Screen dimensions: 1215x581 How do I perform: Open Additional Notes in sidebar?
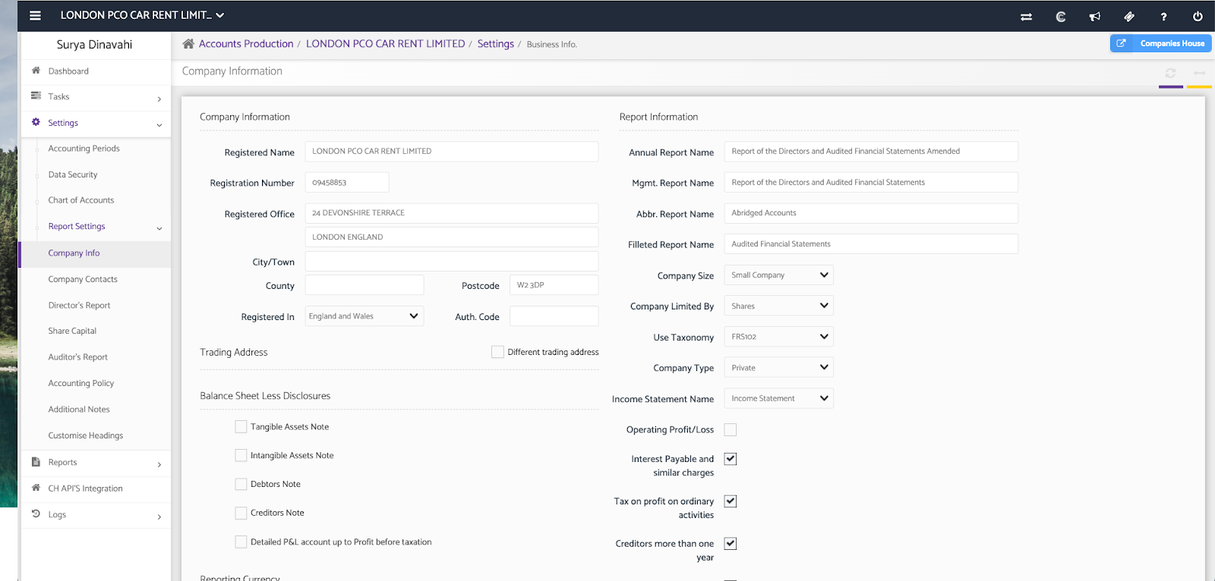coord(79,410)
